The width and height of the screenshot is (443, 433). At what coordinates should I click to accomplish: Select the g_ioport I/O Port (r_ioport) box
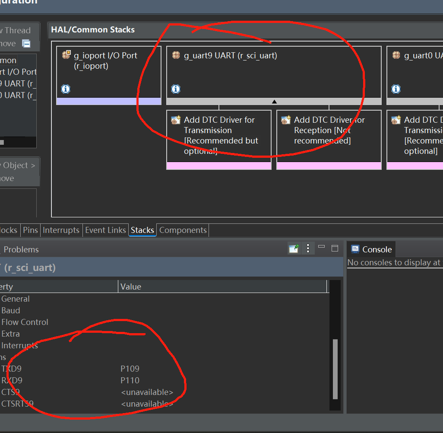pyautogui.click(x=109, y=75)
